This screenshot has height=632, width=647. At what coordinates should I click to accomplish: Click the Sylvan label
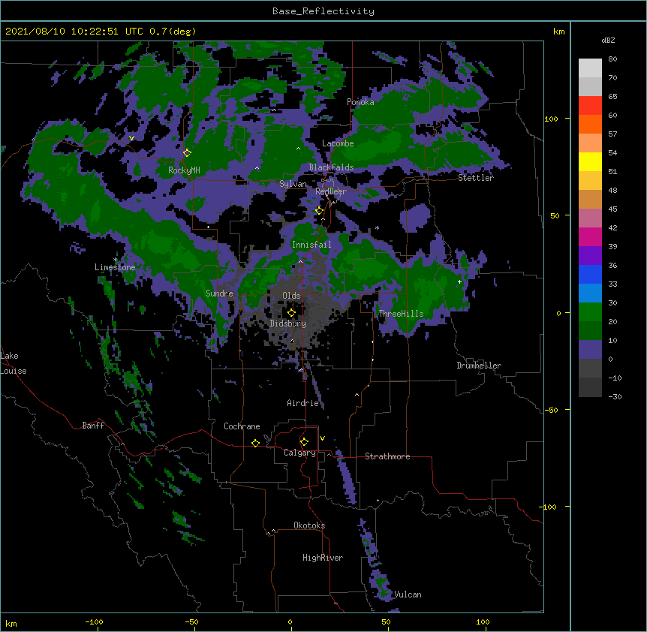point(293,184)
